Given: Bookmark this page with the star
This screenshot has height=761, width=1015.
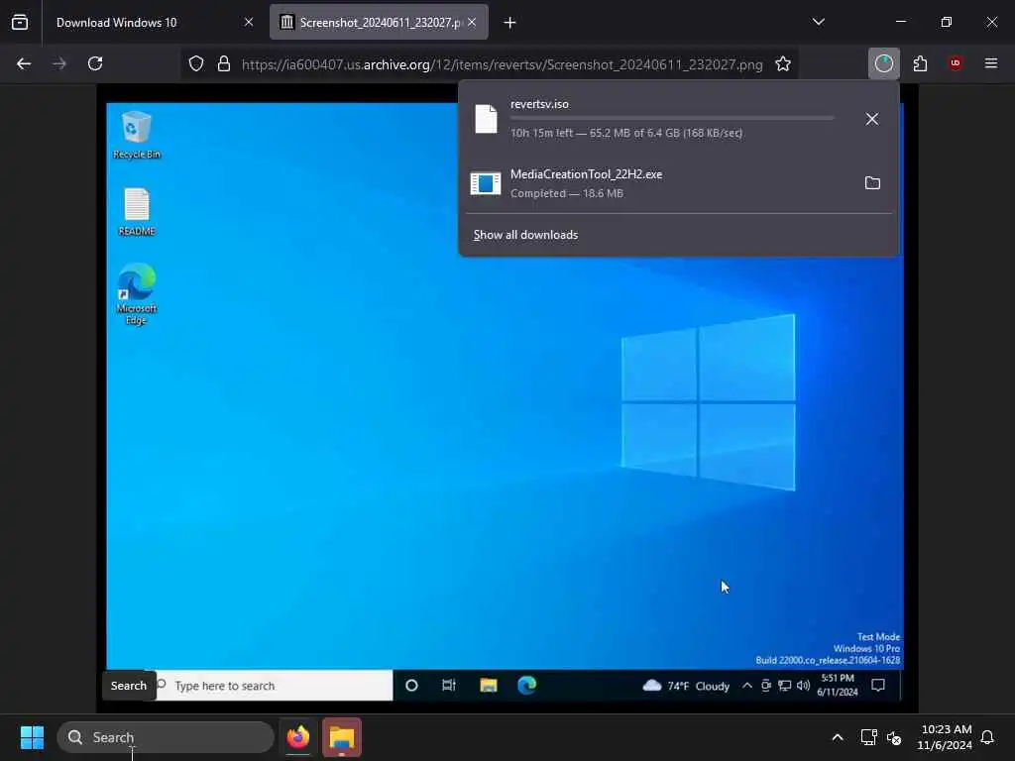Looking at the screenshot, I should 783,64.
